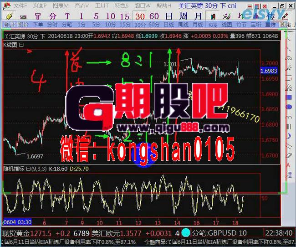The height and width of the screenshot is (247, 296).
Task: Select the 30分 thirty-minute period
Action: 140,20
